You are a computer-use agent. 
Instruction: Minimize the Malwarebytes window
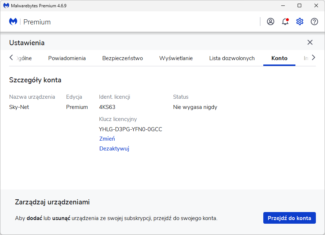pos(283,5)
